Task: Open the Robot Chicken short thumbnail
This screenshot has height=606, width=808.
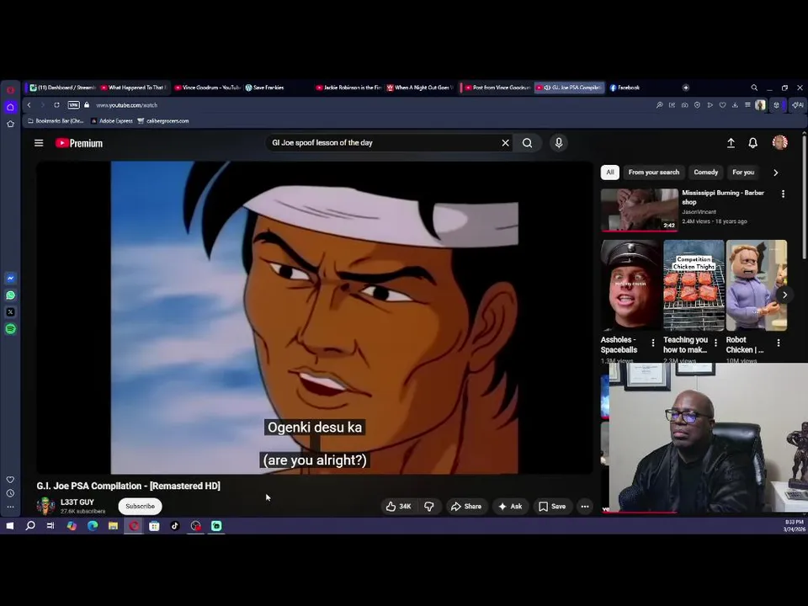Action: (x=756, y=285)
